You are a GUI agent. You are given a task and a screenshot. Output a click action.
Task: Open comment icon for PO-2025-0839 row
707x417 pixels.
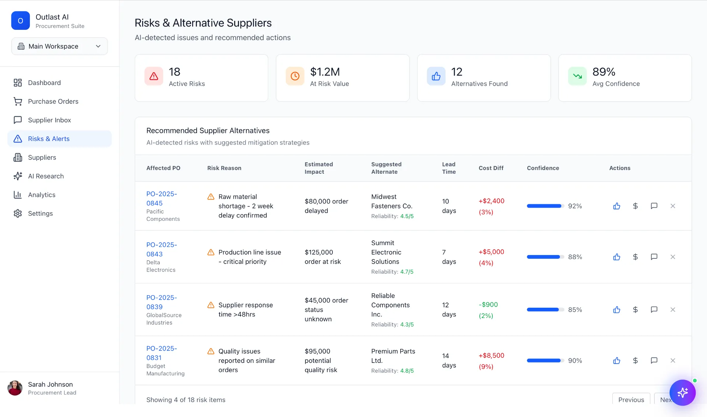pos(654,310)
